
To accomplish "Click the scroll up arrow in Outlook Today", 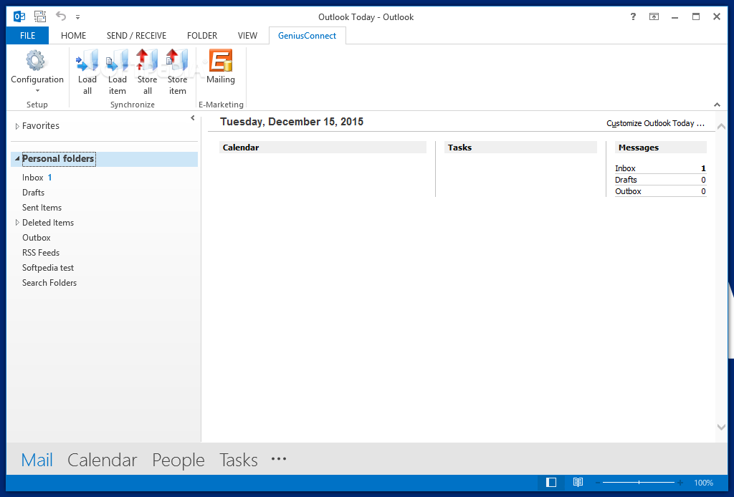I will 721,126.
